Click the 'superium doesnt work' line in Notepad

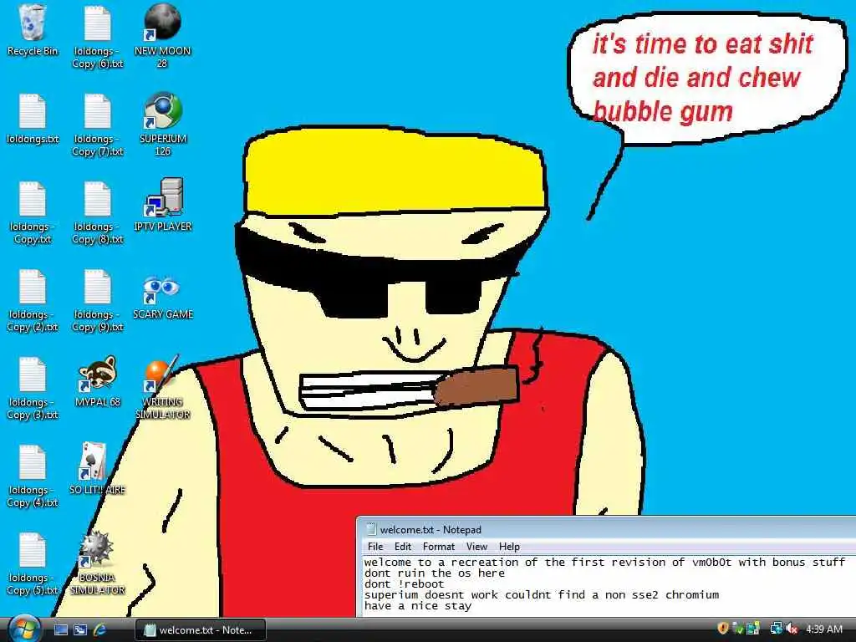[542, 595]
